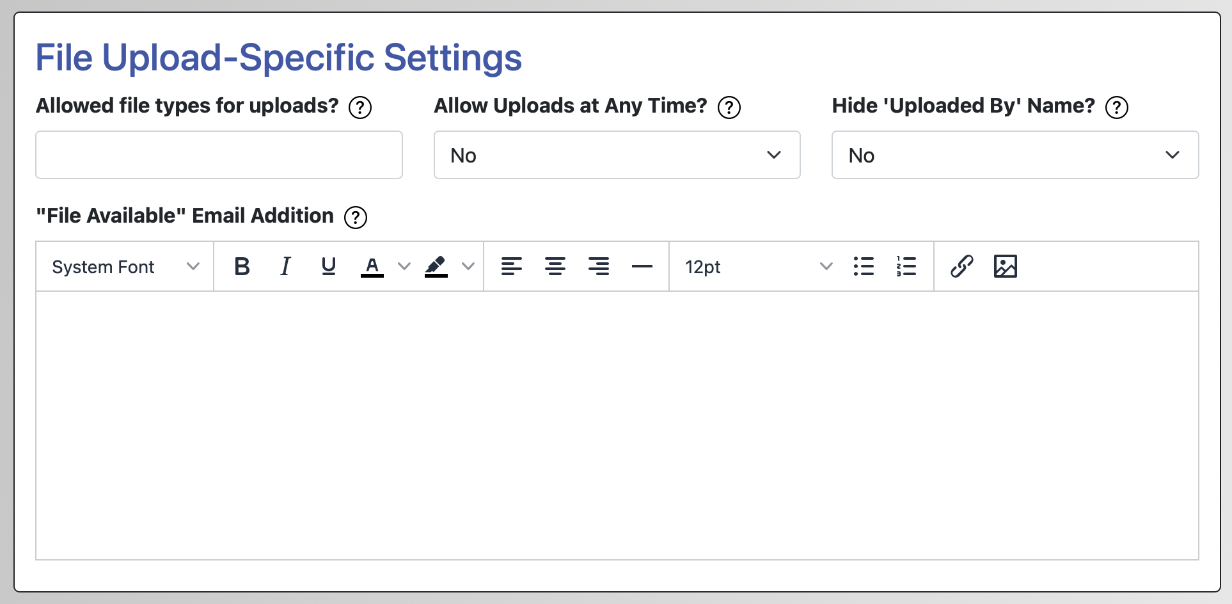Insert a hyperlink
The width and height of the screenshot is (1232, 604).
(x=961, y=266)
